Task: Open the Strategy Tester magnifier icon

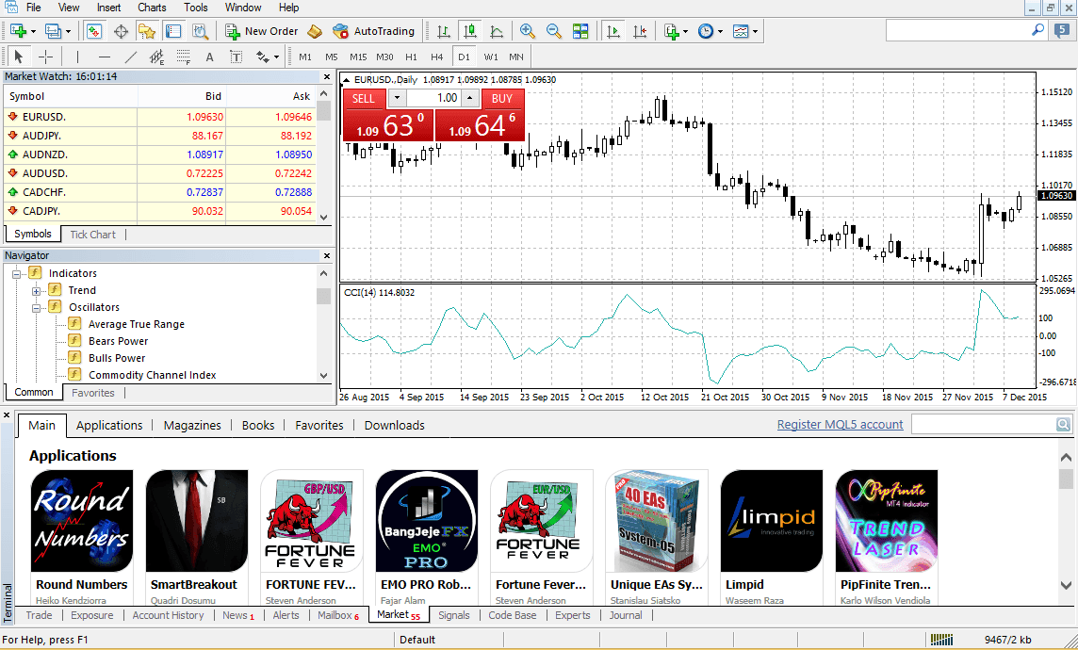Action: click(x=200, y=31)
